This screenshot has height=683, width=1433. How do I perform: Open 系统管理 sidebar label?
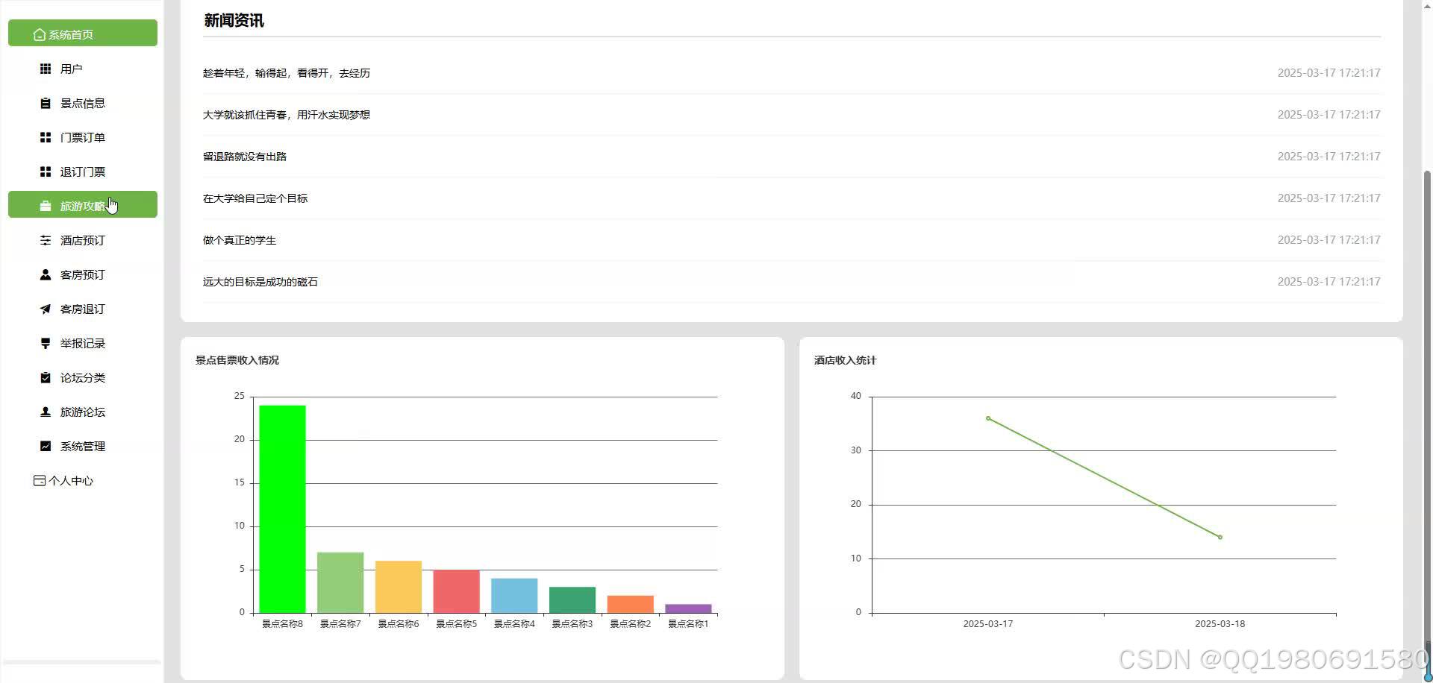[x=83, y=446]
